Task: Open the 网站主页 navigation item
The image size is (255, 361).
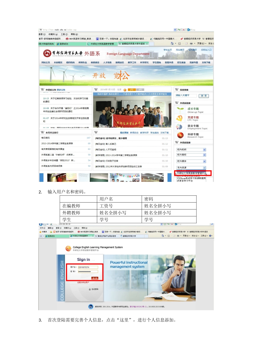Action: (x=46, y=63)
